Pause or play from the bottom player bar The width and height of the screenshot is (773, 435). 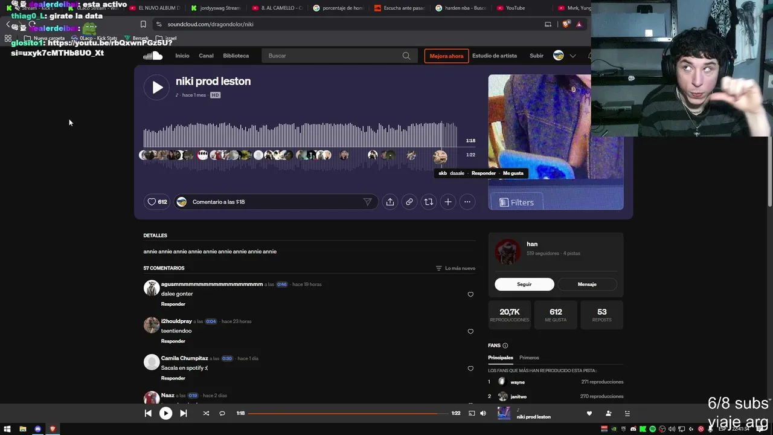[165, 413]
